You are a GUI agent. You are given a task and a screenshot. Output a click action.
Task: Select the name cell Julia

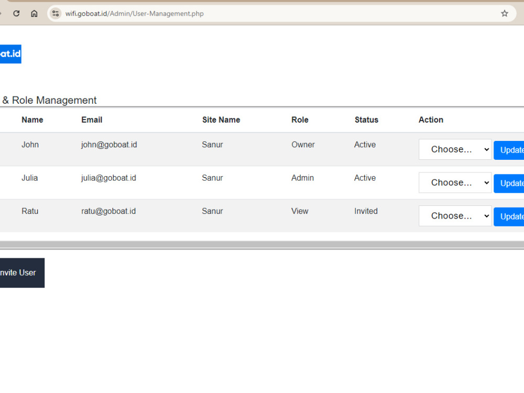click(x=30, y=178)
